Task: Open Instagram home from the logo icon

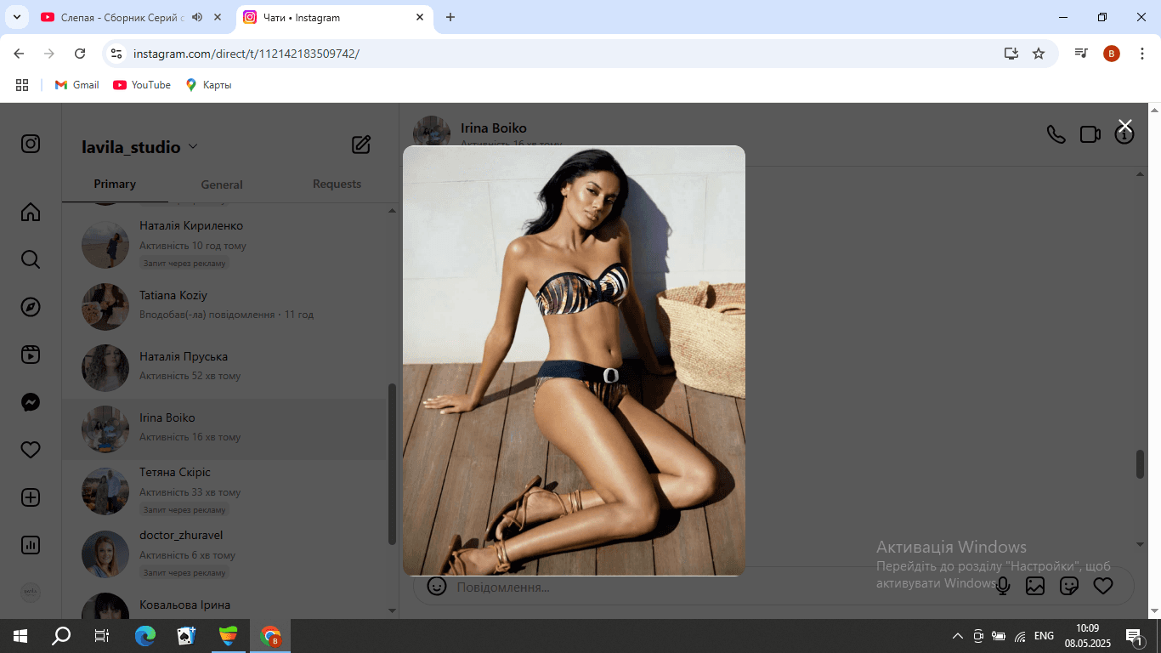Action: pyautogui.click(x=31, y=144)
